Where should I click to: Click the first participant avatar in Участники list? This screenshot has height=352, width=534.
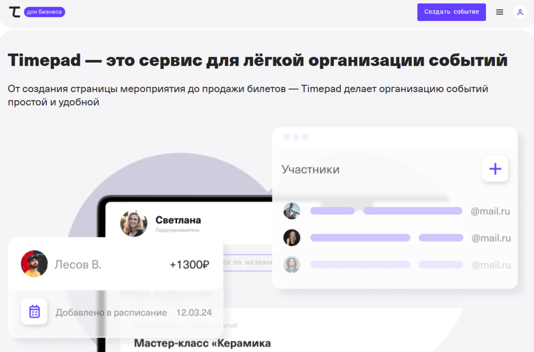tap(292, 210)
